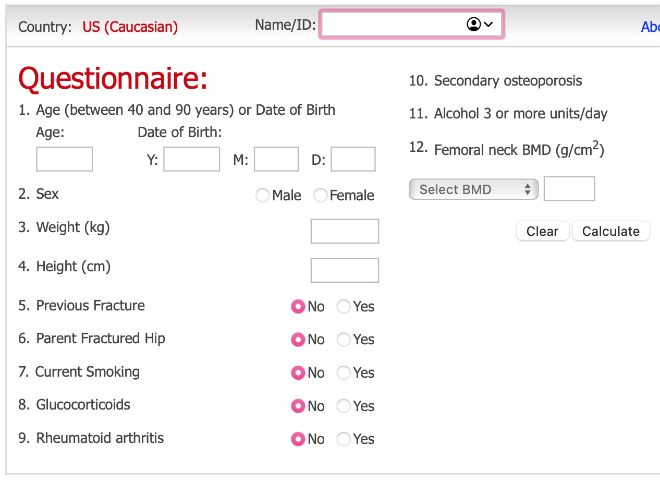This screenshot has width=660, height=481.
Task: Select the Age input box
Action: click(x=64, y=159)
